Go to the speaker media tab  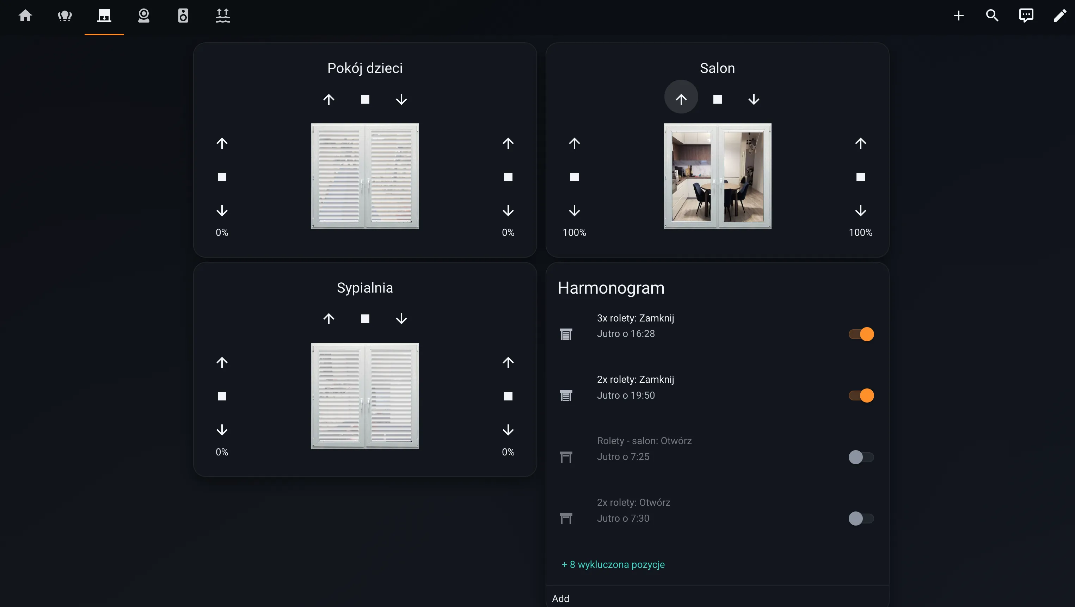183,16
